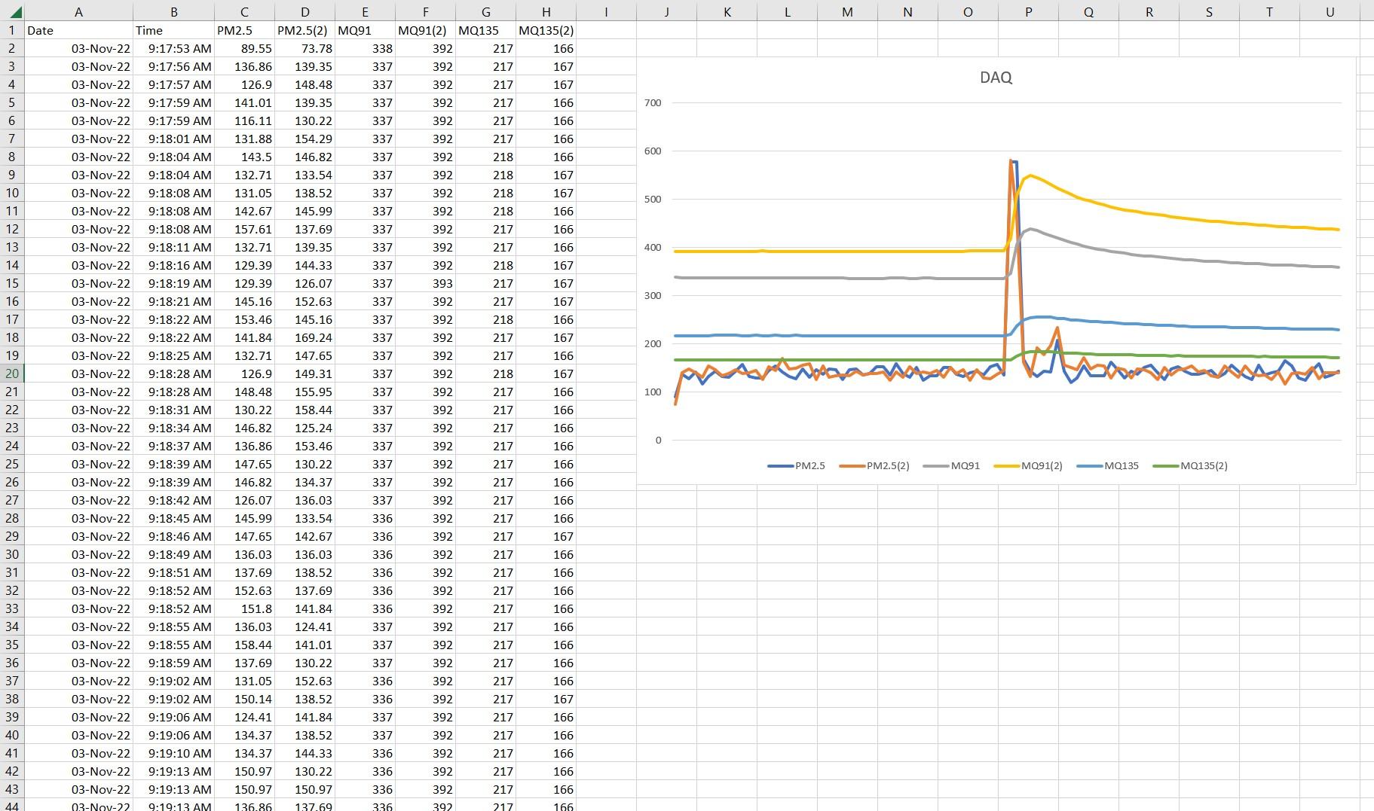The image size is (1374, 811).
Task: Click the cell containing 89.55
Action: tap(244, 48)
